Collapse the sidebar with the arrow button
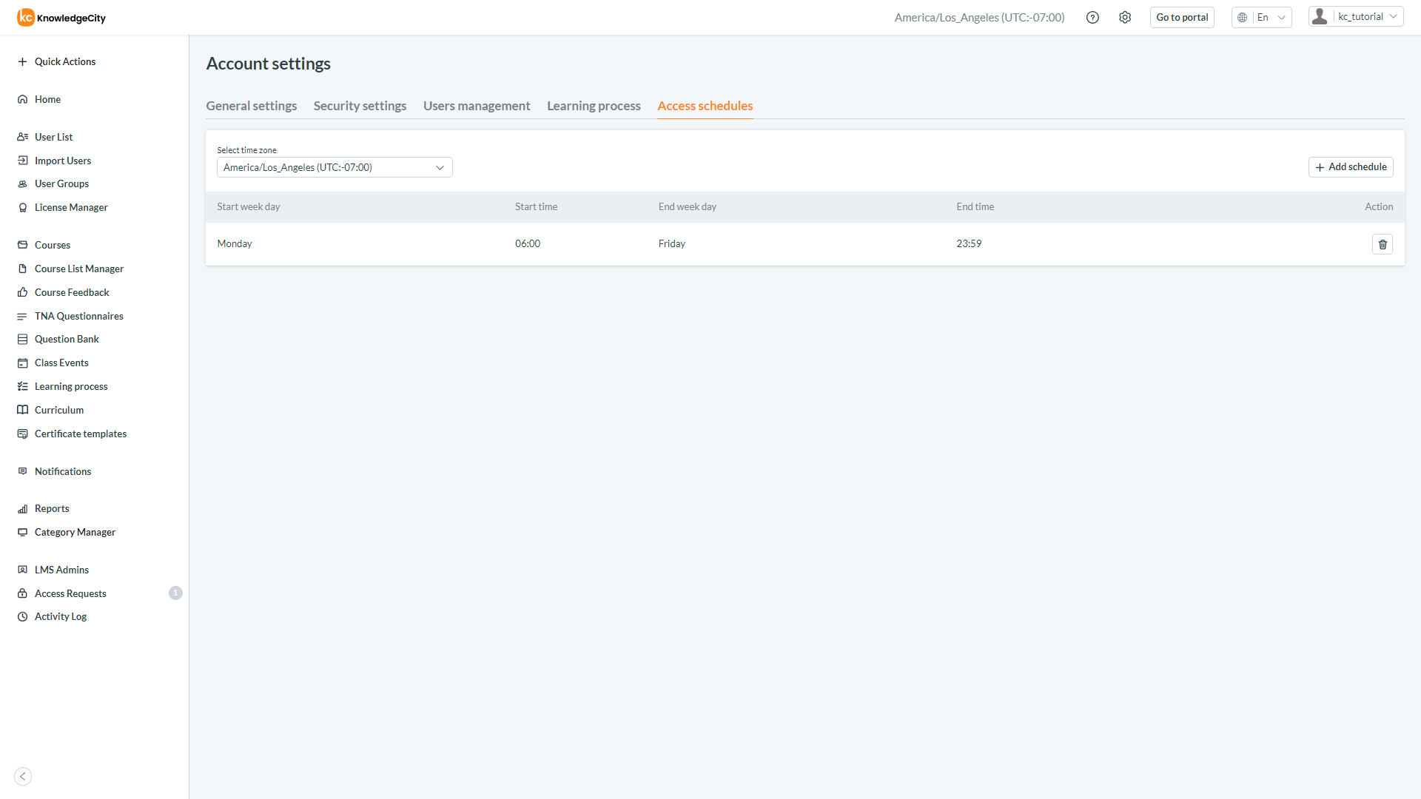 pos(23,776)
